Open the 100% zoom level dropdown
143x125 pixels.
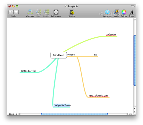point(13,114)
